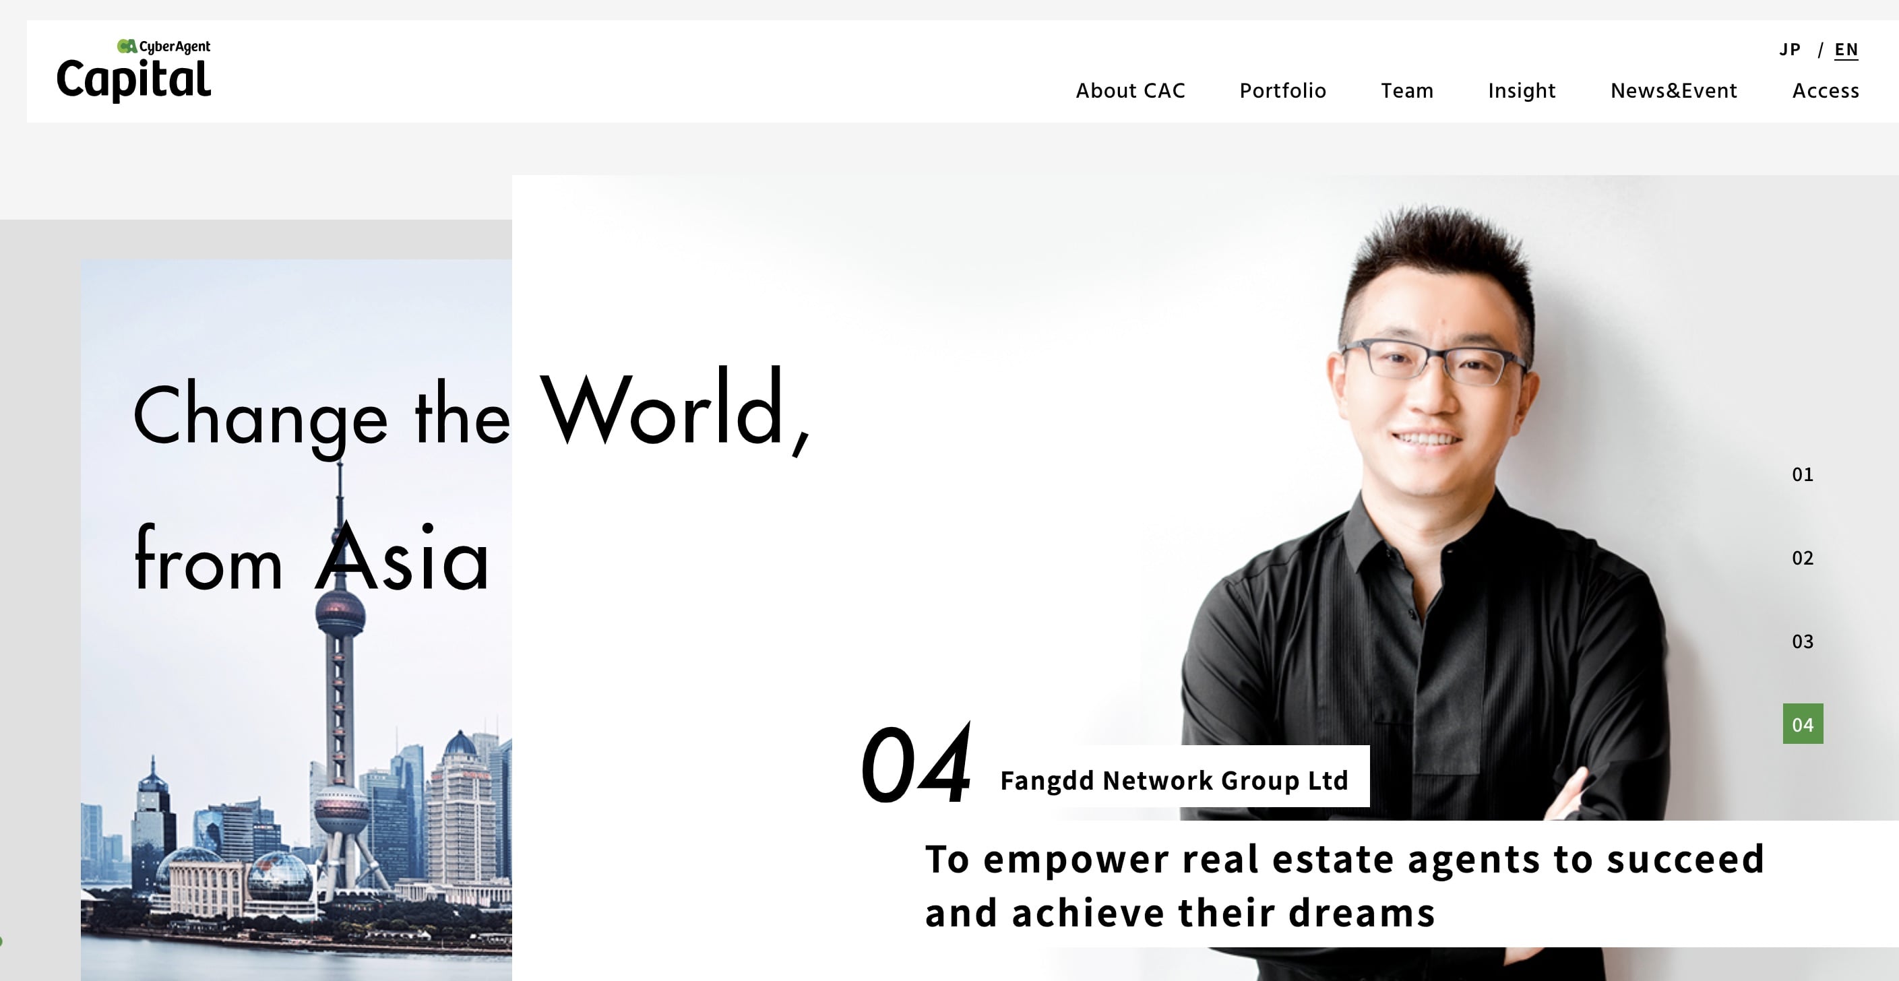Click the large italic 04 slide number
The height and width of the screenshot is (981, 1899).
coord(916,763)
